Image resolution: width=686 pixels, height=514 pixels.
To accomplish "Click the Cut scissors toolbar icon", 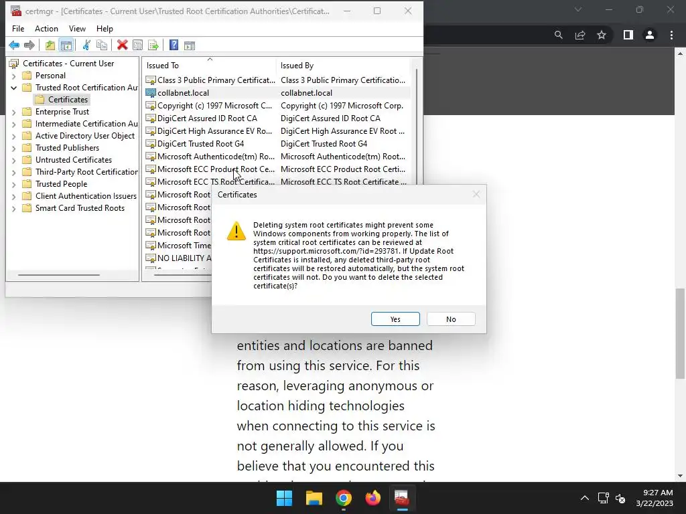I will [86, 45].
